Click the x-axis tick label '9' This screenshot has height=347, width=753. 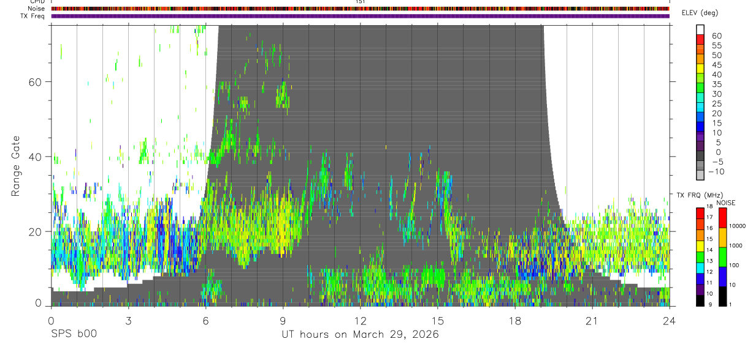pyautogui.click(x=283, y=320)
